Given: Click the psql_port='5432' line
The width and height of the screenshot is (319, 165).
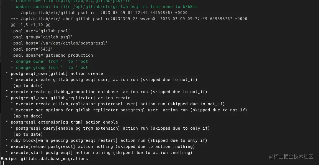Looking at the screenshot, I should tap(32, 49).
